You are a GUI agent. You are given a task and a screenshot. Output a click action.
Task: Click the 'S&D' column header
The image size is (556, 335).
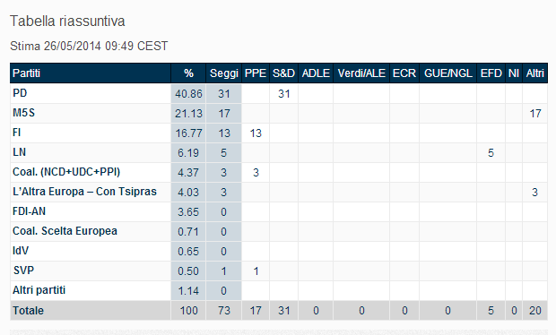(283, 73)
